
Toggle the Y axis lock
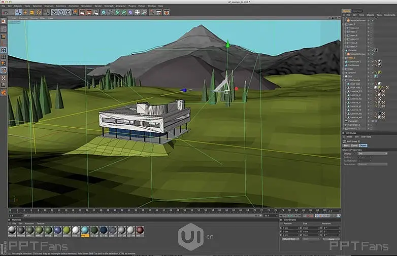point(60,12)
